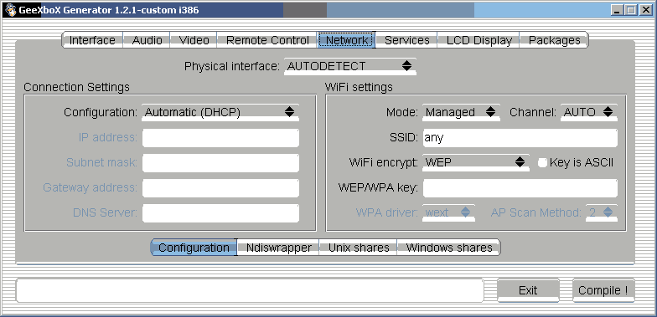Click the Gateway address field
Screen dimensions: 657x317
221,187
